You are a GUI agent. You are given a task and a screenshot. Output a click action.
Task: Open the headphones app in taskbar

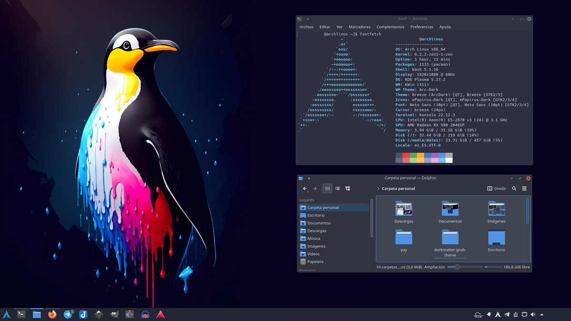pyautogui.click(x=145, y=314)
